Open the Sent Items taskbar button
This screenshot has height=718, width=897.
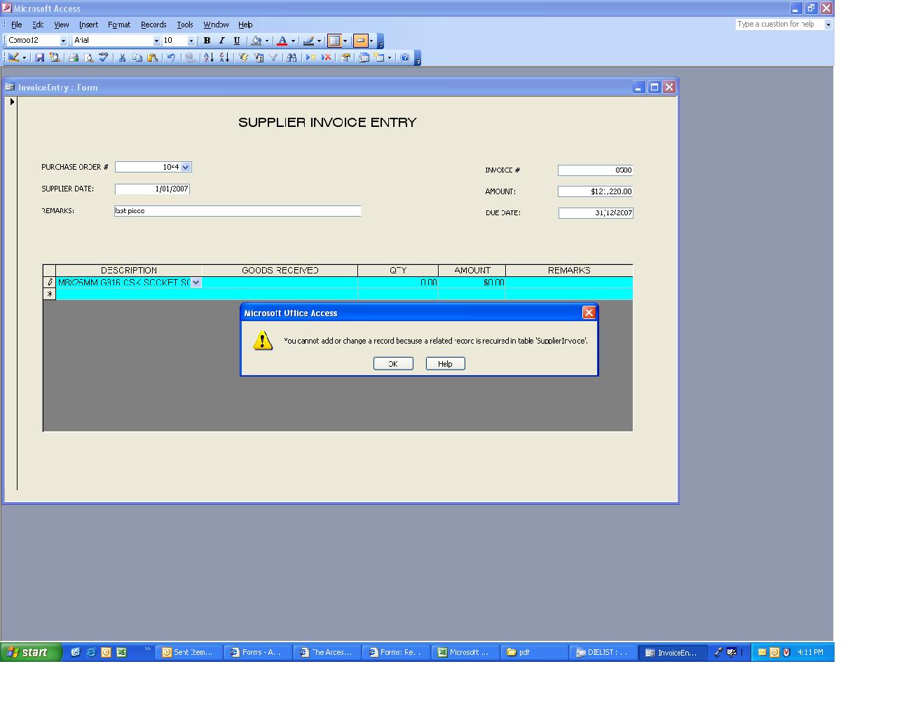coord(189,652)
